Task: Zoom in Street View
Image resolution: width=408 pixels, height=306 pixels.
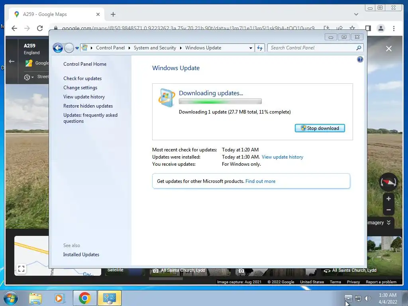Action: point(388,199)
